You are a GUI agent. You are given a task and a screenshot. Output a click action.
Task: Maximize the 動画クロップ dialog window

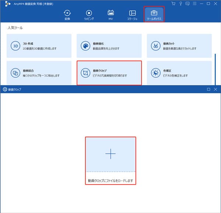208,89
